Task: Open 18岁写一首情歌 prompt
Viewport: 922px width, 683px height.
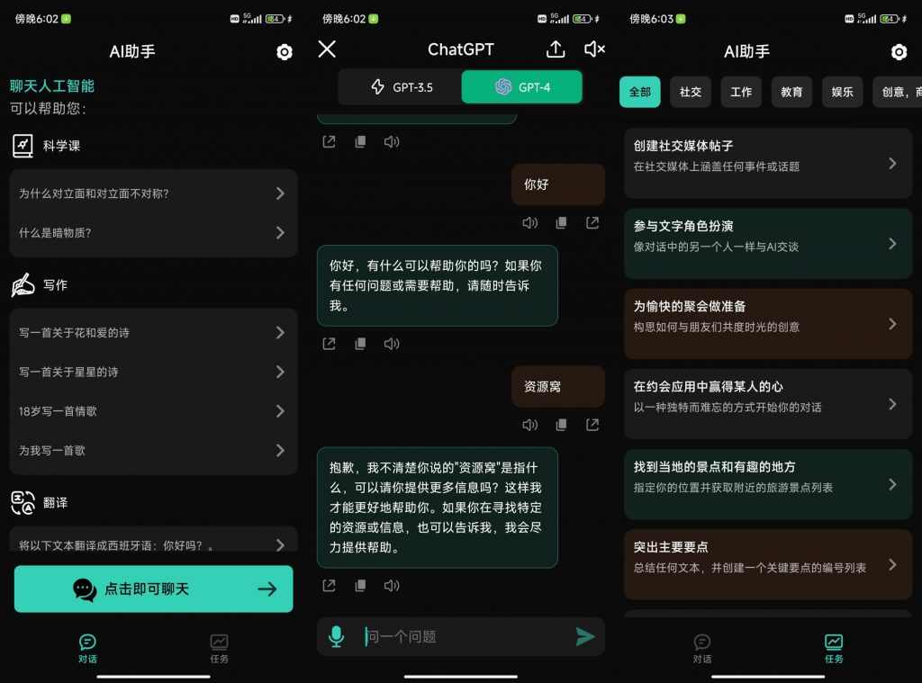Action: pos(153,411)
